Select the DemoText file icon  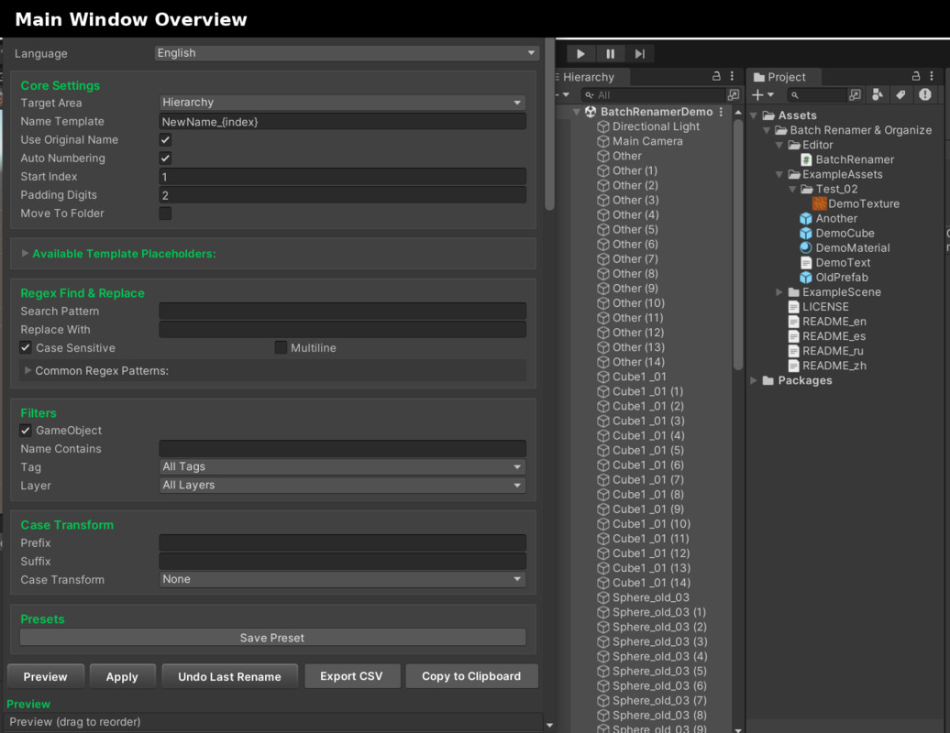[806, 263]
